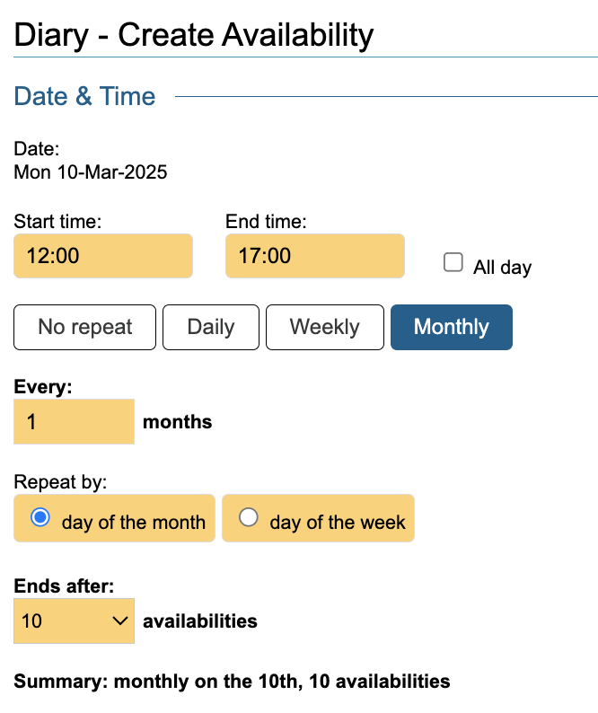Click the Start time label
Screen dimensions: 598x713
point(57,221)
